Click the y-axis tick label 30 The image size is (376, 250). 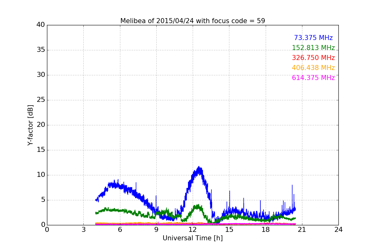(x=41, y=75)
